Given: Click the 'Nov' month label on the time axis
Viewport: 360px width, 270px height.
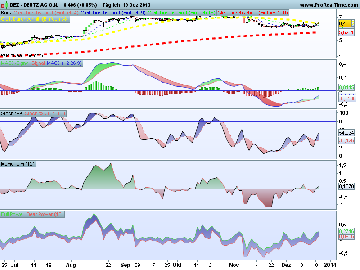Looking at the screenshot, I should coord(234,265).
